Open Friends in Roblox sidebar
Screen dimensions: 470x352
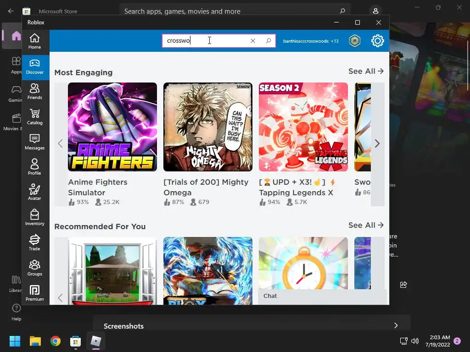click(34, 92)
